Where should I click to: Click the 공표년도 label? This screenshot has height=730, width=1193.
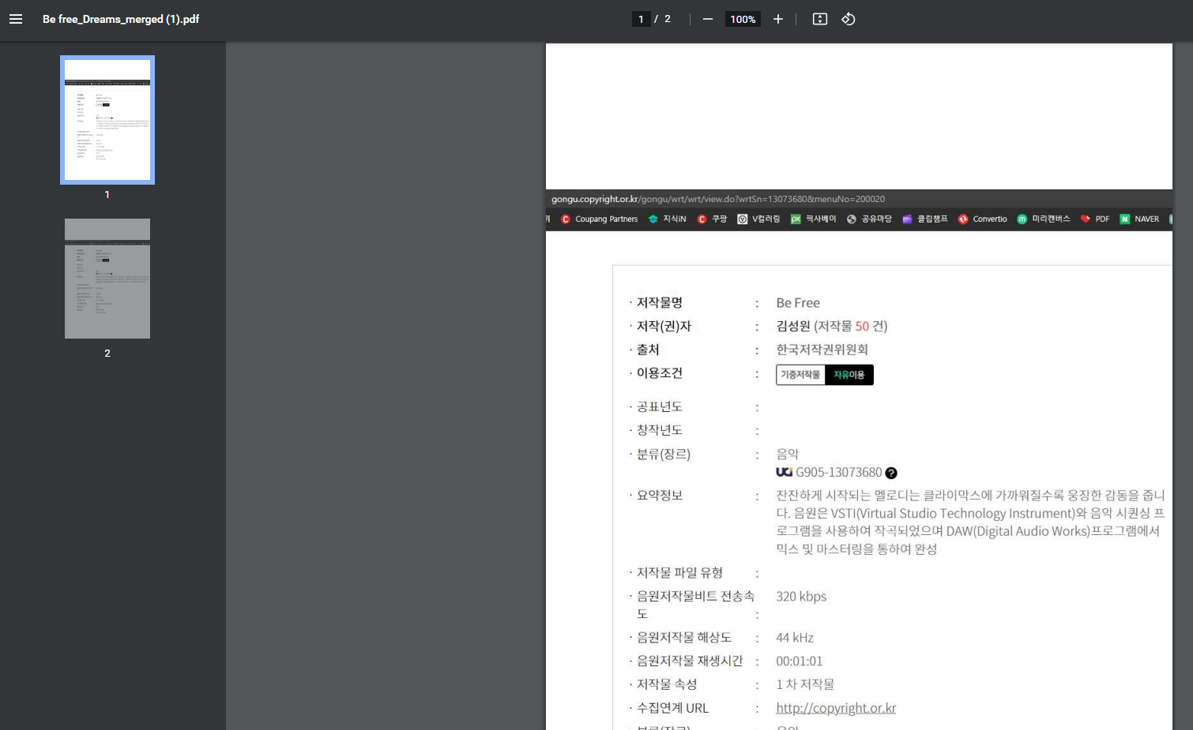point(660,406)
